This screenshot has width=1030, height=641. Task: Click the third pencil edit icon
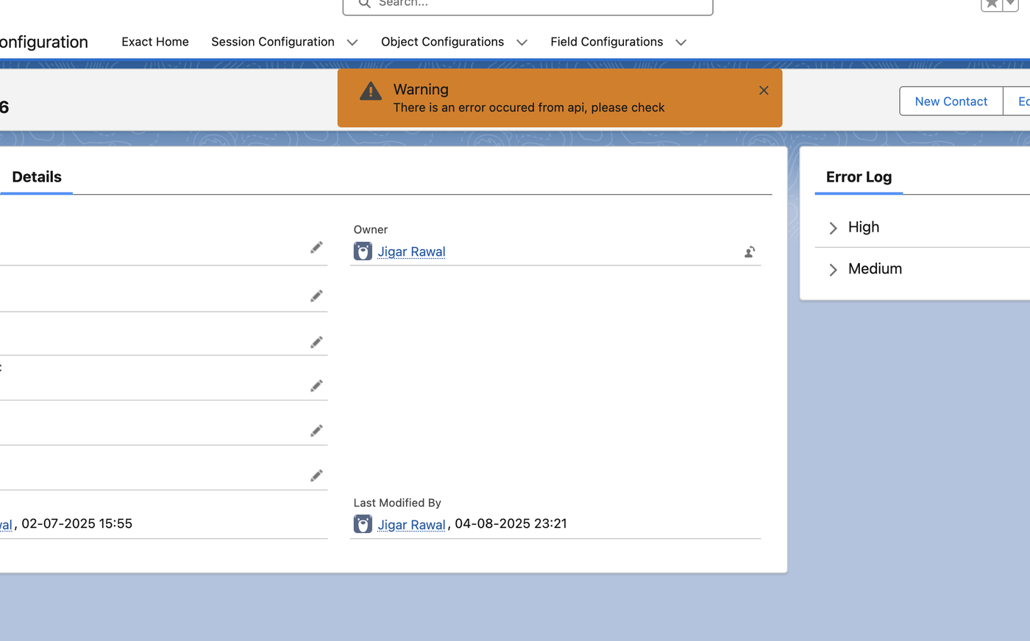click(x=316, y=343)
